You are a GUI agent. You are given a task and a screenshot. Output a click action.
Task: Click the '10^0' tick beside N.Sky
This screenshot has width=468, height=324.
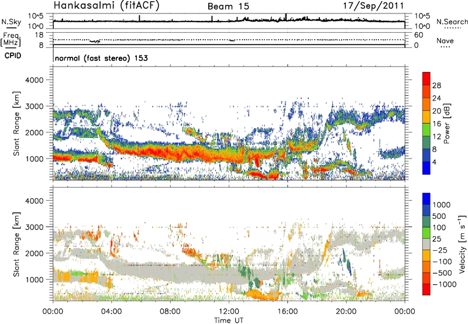[37, 26]
